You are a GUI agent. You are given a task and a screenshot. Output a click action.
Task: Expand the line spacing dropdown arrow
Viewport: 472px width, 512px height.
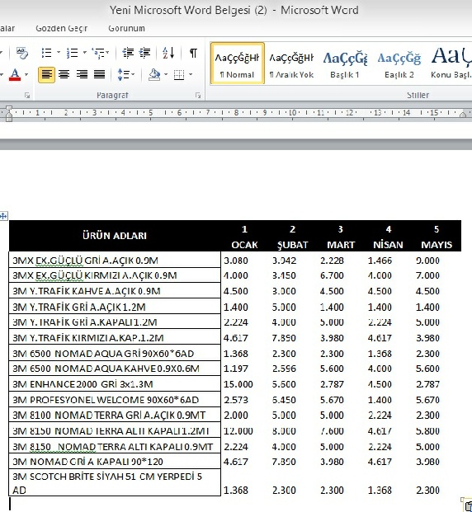134,74
